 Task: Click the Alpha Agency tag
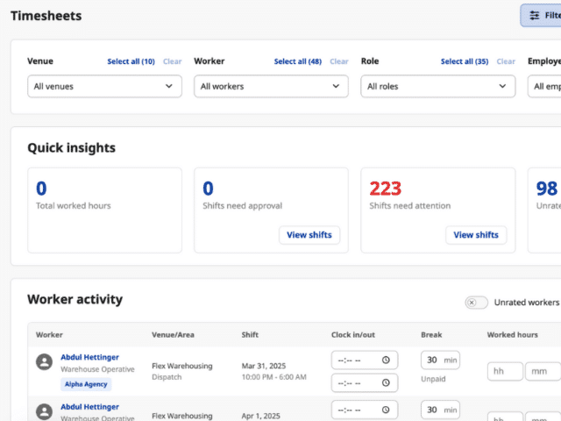click(x=86, y=384)
